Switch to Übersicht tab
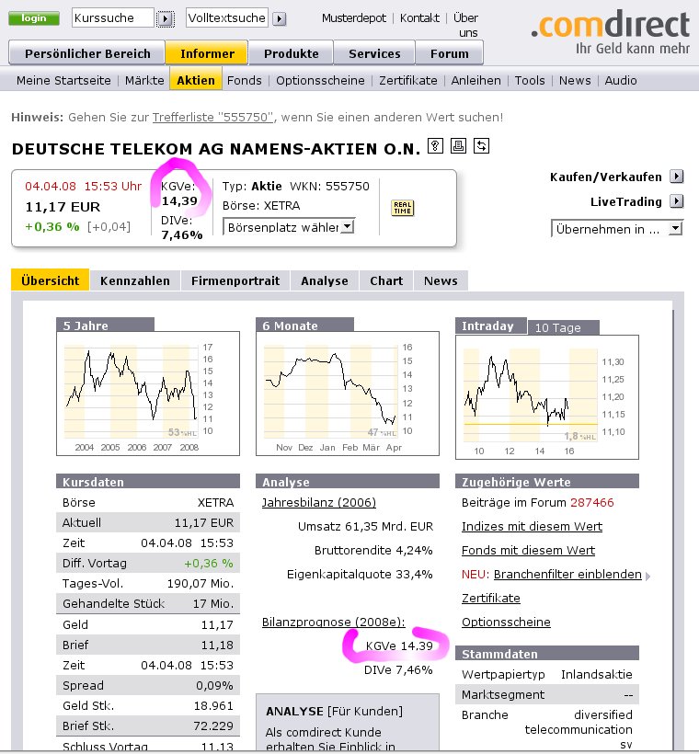 50,280
